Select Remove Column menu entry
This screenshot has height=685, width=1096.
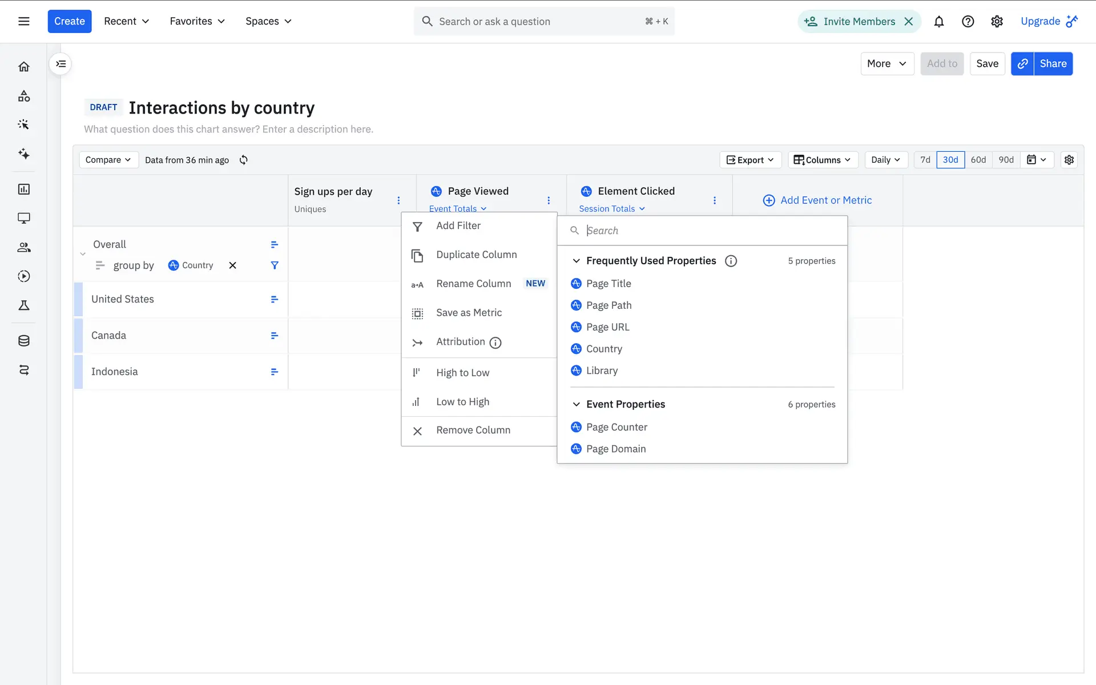[x=473, y=430]
